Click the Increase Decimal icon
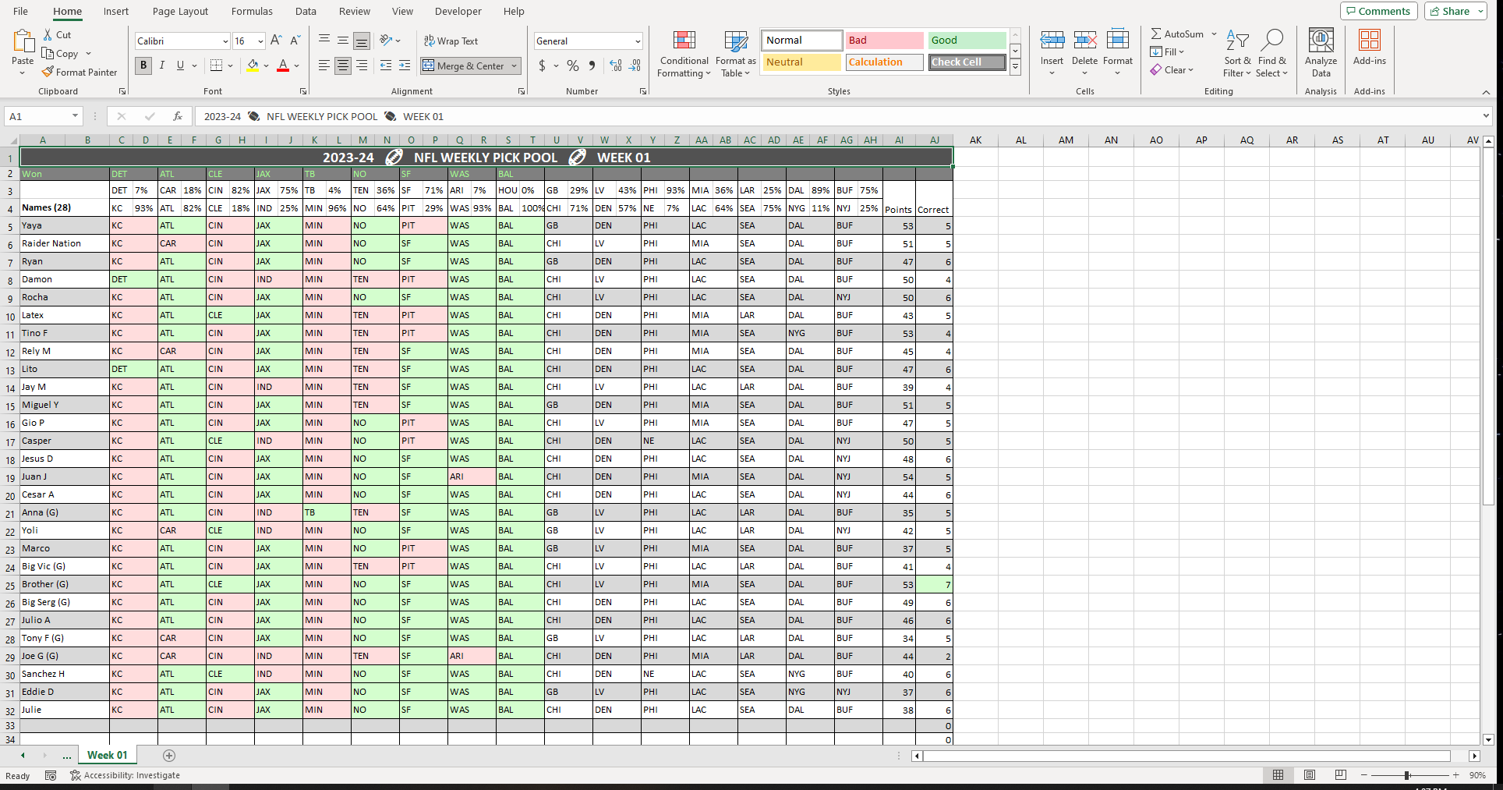 [x=616, y=66]
